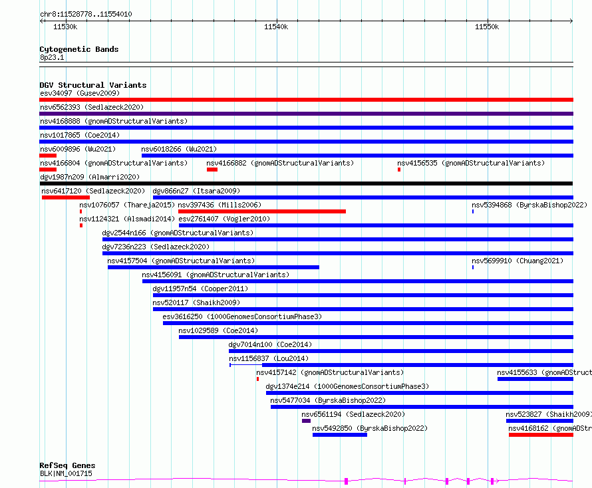Screen dimensions: 592x488
Task: Click the Cytogenetic Bands track title
Action: point(79,49)
